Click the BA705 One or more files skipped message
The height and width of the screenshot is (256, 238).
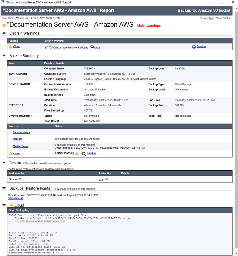[x=67, y=47]
